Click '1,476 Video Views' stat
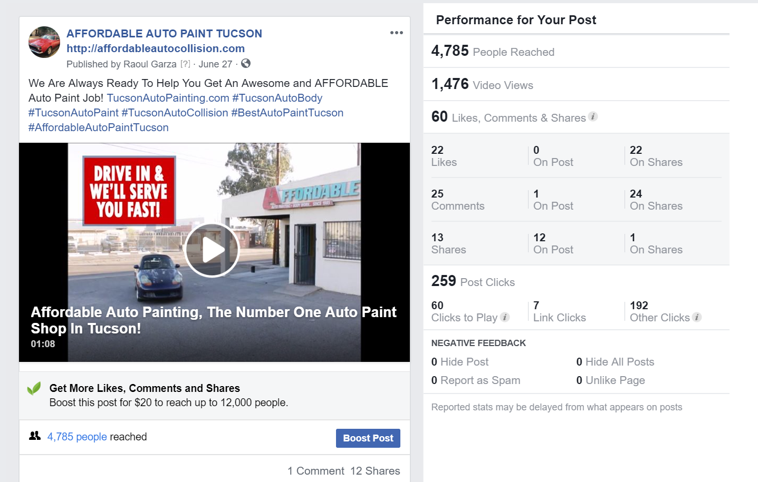758x482 pixels. click(482, 84)
